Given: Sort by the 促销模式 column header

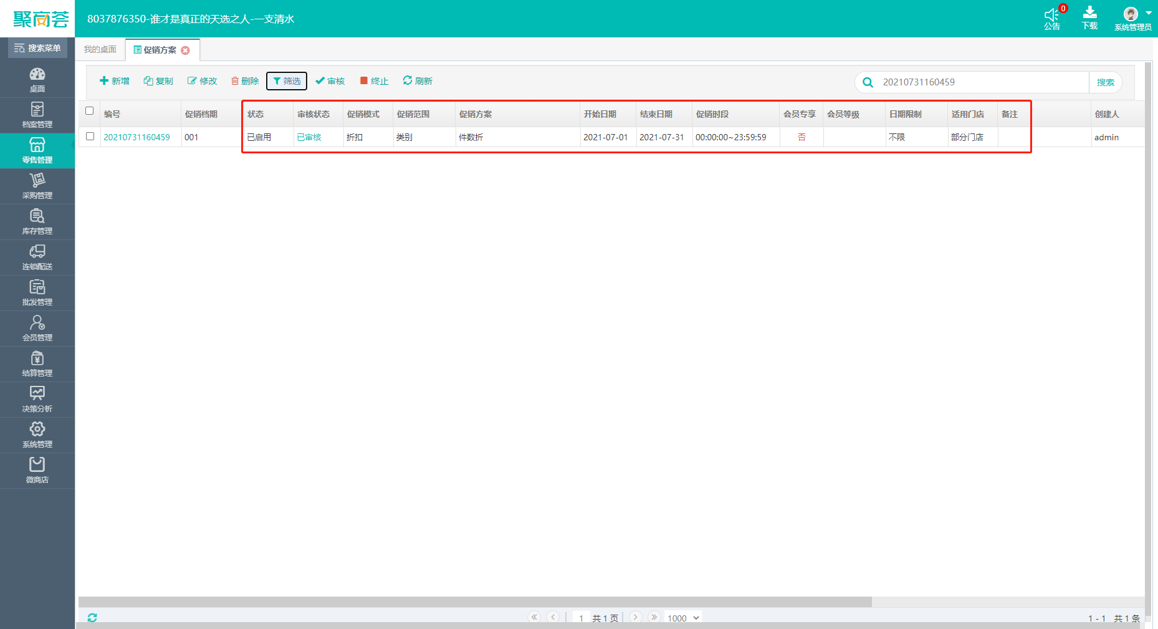Looking at the screenshot, I should 368,114.
